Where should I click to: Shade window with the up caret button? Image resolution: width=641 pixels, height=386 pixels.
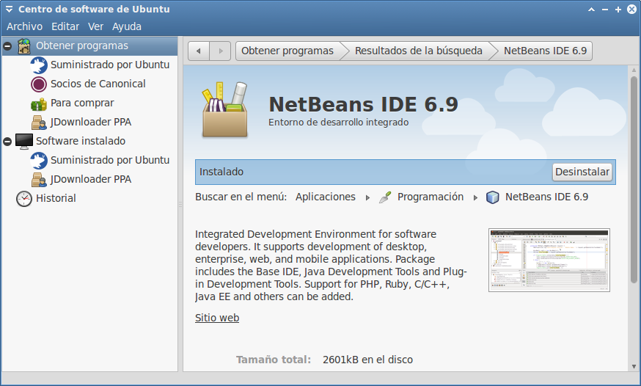[x=592, y=10]
